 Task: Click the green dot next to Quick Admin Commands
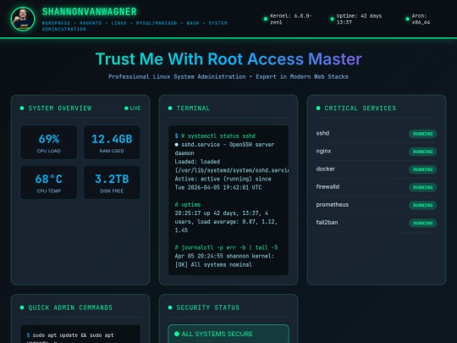click(22, 307)
